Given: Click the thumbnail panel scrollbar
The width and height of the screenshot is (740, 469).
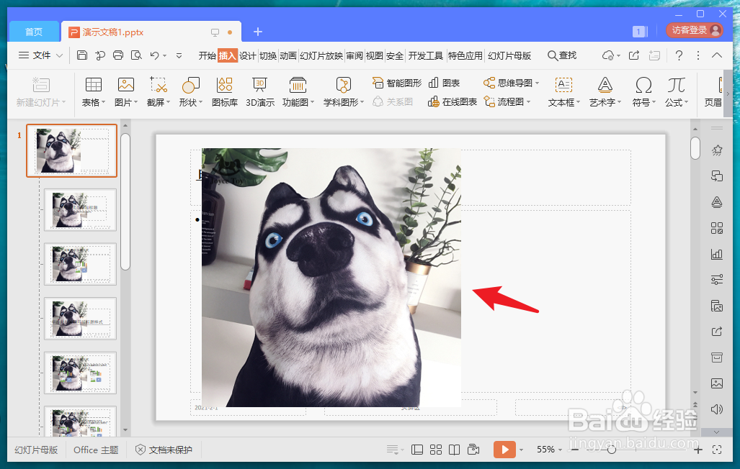Looking at the screenshot, I should [125, 201].
